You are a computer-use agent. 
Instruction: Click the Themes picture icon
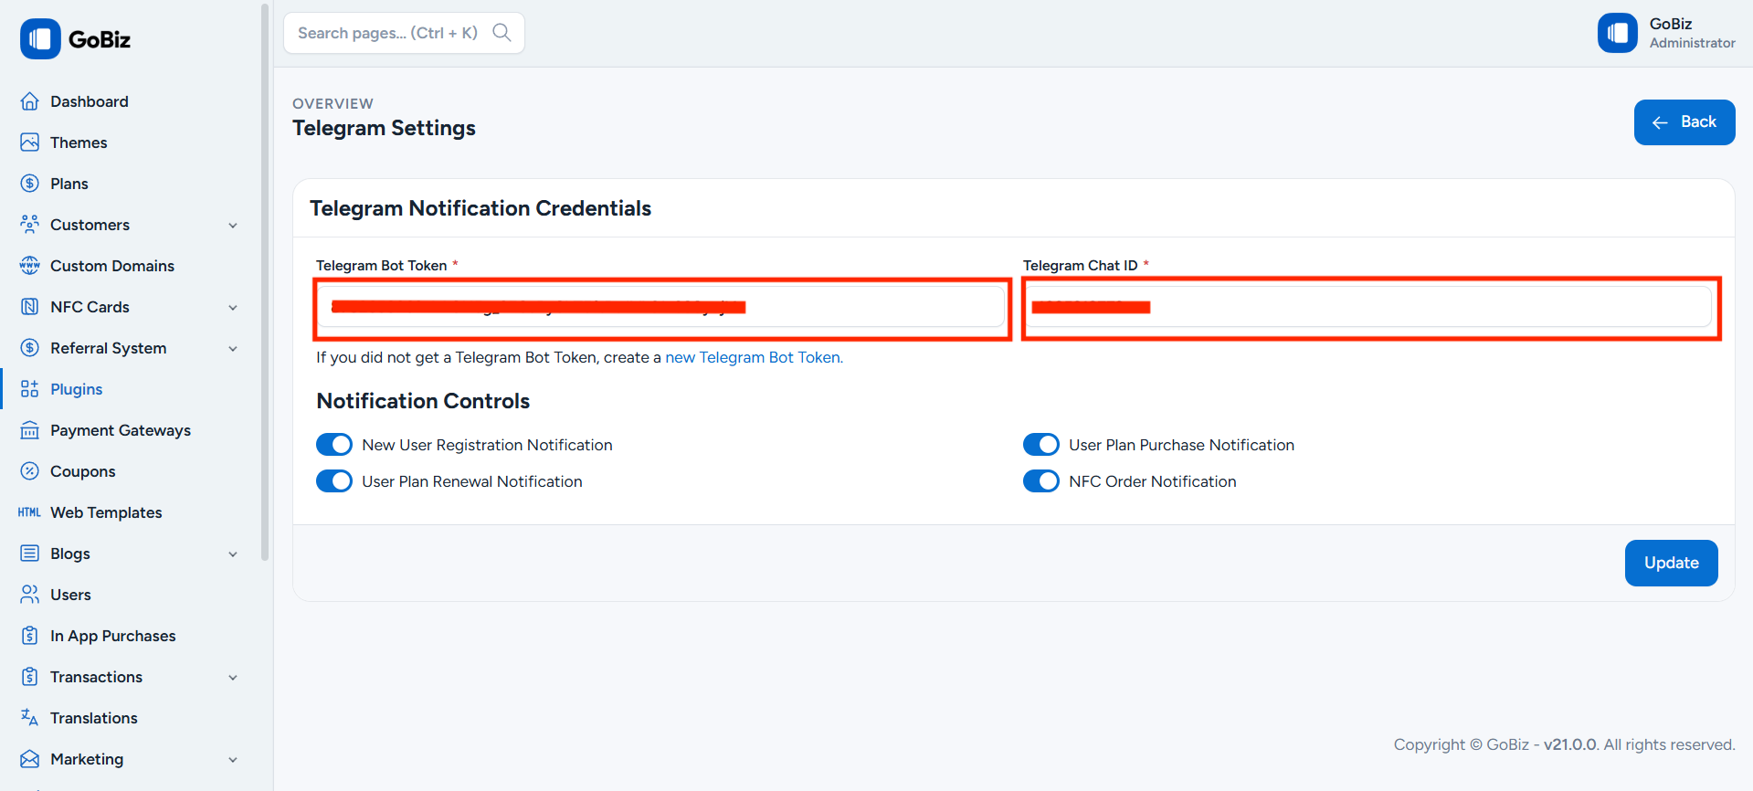[x=30, y=142]
